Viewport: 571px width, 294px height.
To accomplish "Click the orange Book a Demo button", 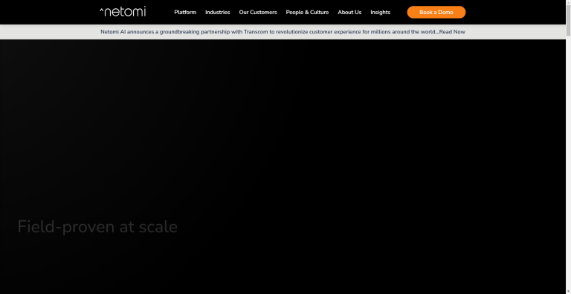I will click(436, 12).
